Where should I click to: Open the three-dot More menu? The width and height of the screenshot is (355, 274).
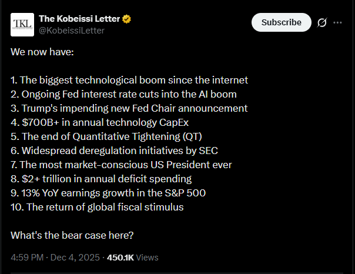coord(337,22)
